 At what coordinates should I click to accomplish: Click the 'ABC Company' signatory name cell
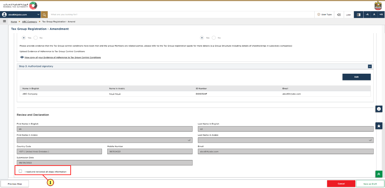tap(30, 94)
